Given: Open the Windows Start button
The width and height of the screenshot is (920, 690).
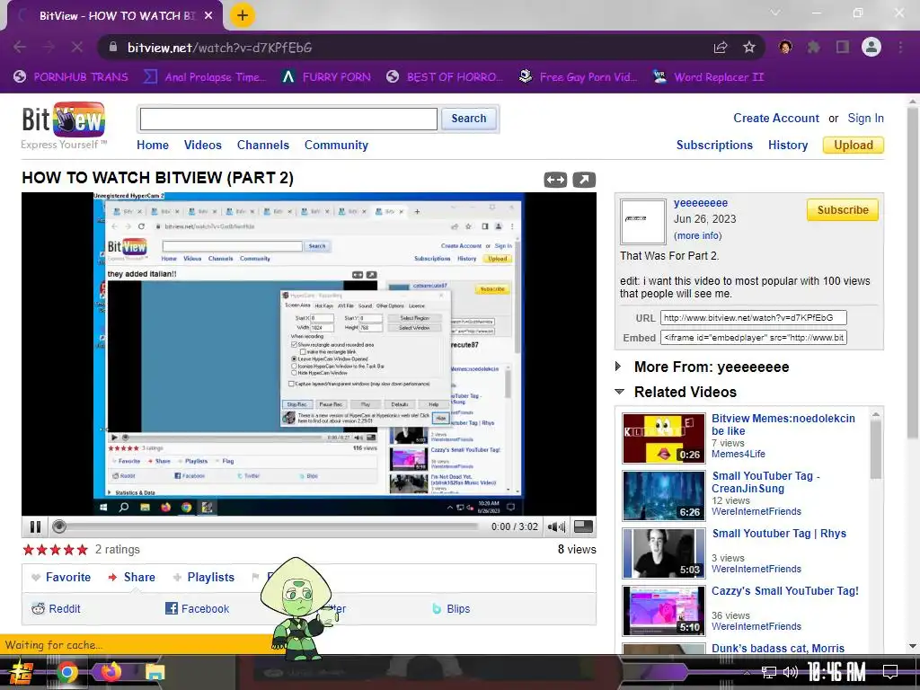Looking at the screenshot, I should pos(22,672).
